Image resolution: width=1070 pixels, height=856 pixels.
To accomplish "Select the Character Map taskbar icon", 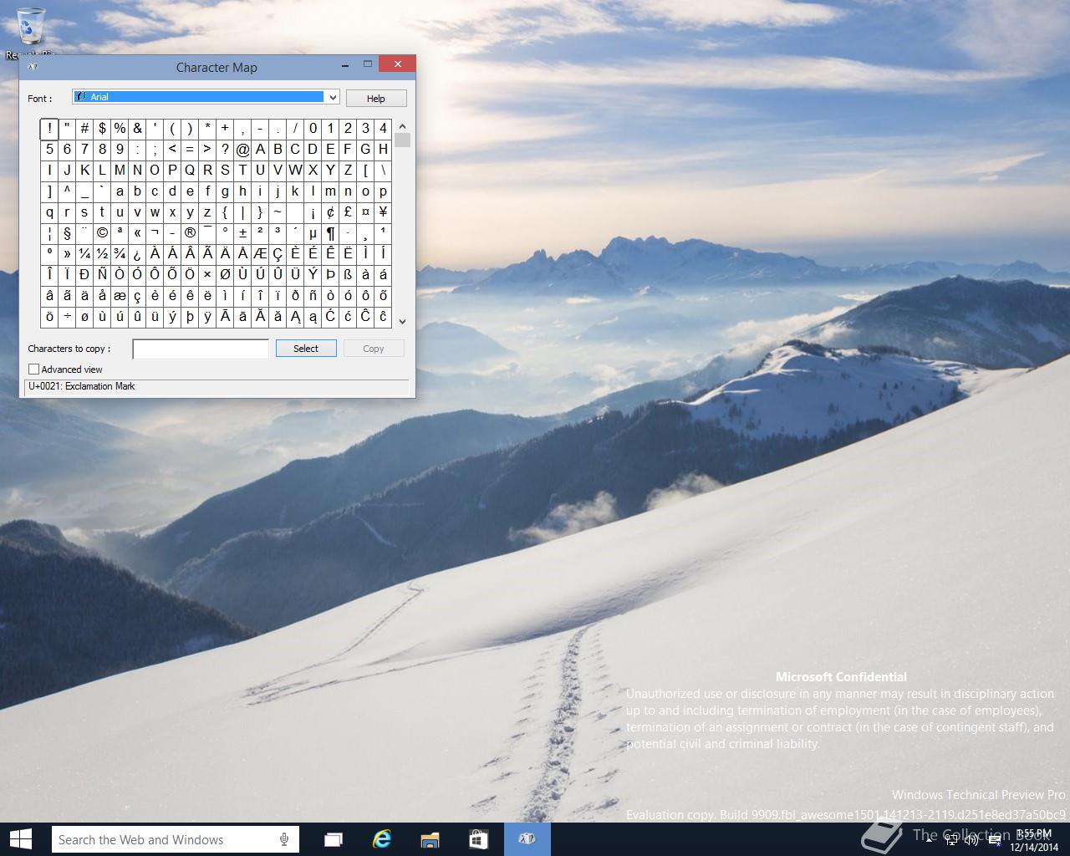I will click(527, 839).
